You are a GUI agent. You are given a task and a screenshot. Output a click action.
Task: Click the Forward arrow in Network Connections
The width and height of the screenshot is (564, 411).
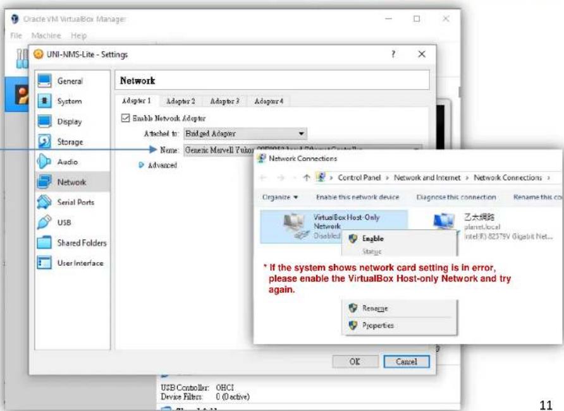281,177
